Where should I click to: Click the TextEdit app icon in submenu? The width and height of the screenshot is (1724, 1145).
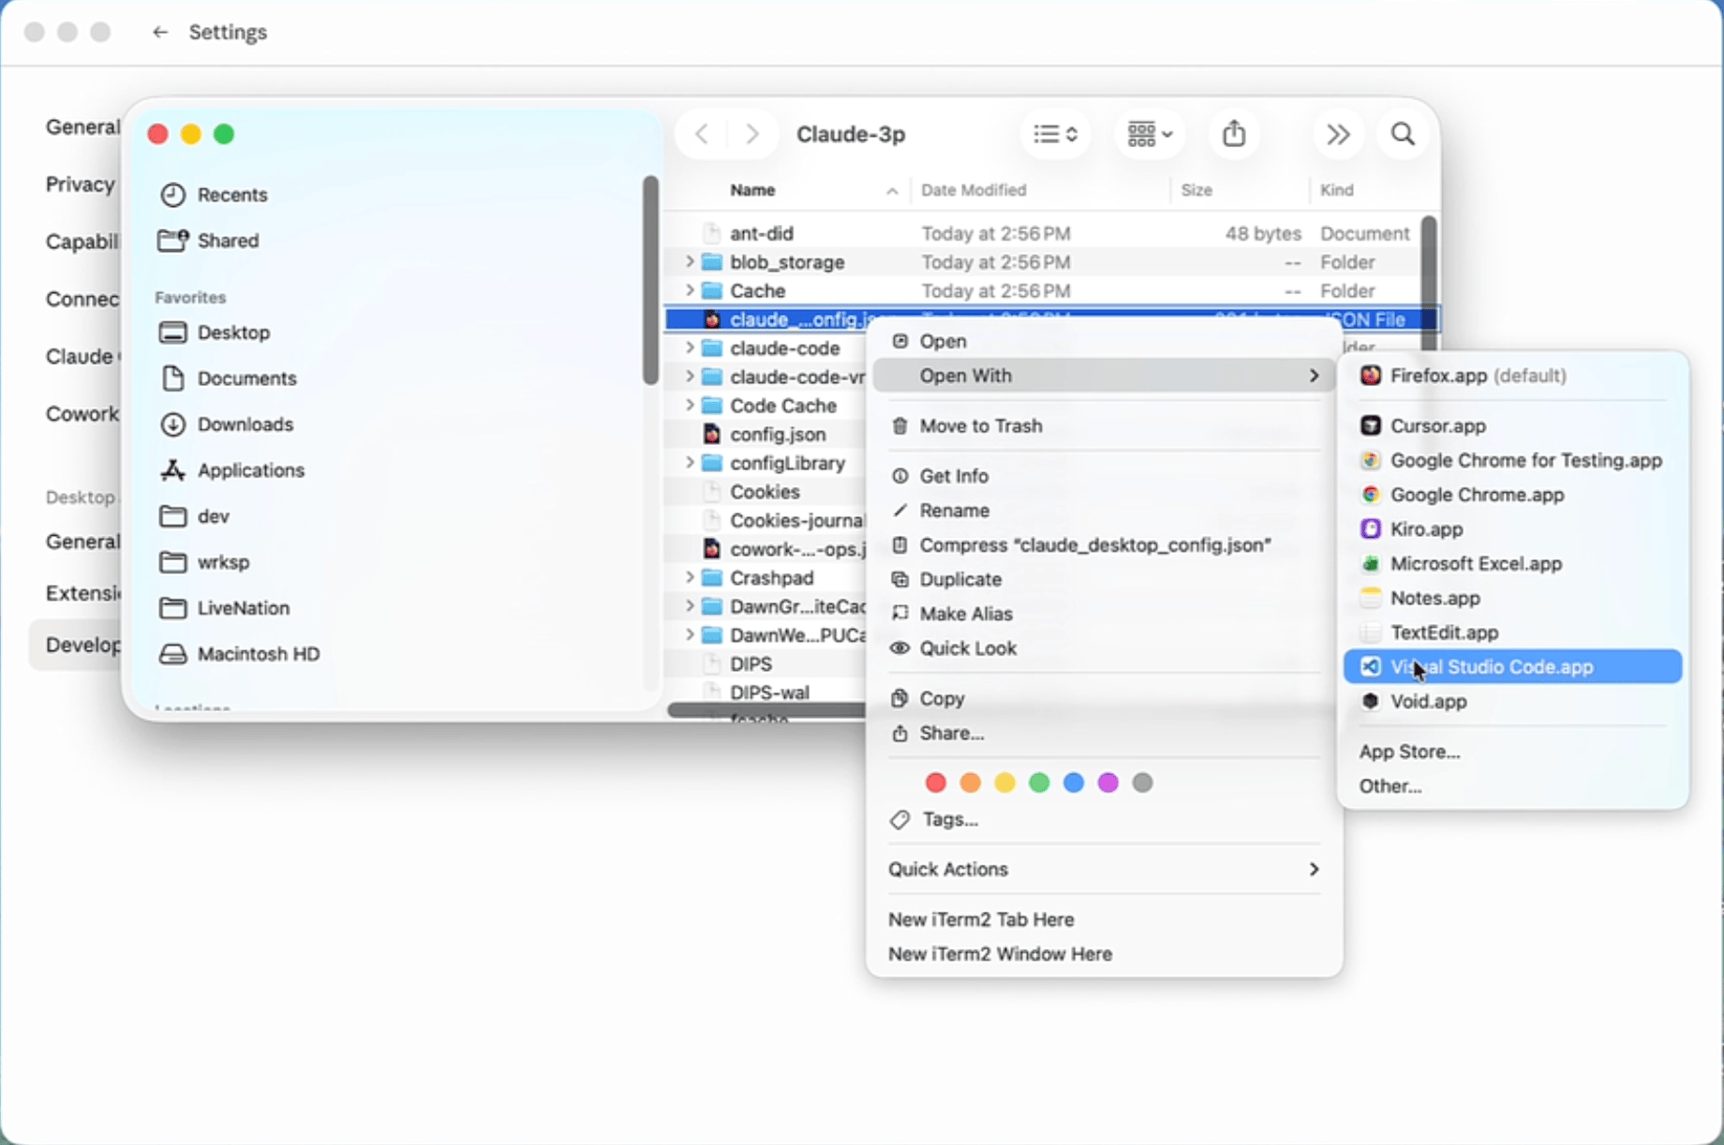pos(1371,632)
